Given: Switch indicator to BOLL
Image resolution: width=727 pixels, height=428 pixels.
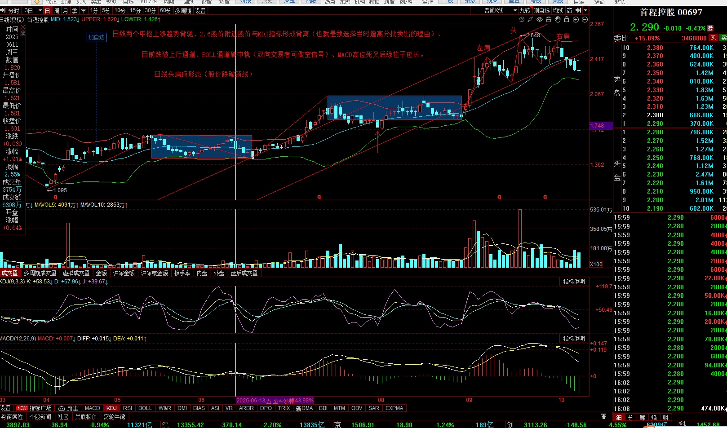Looking at the screenshot, I should point(145,408).
